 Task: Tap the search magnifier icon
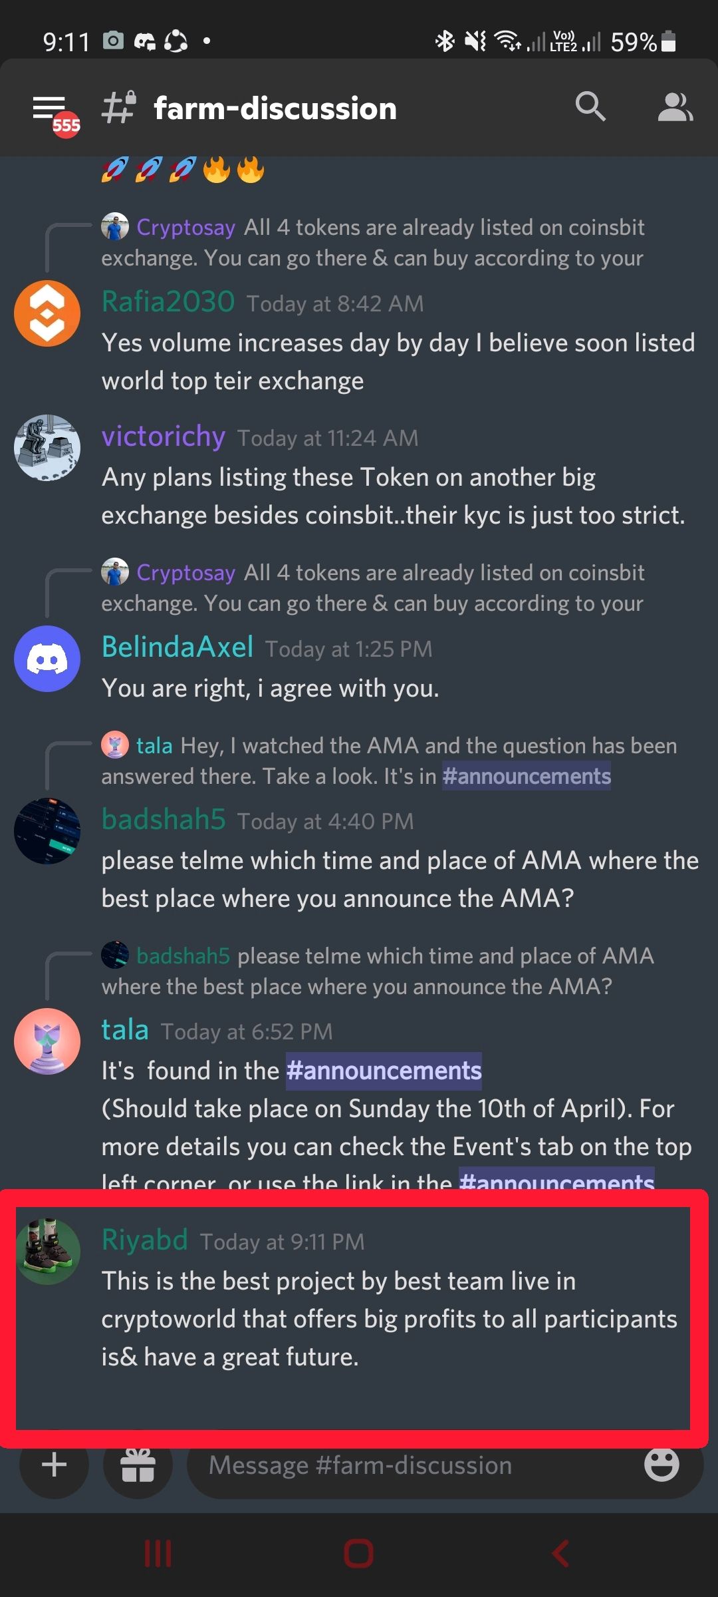point(590,106)
